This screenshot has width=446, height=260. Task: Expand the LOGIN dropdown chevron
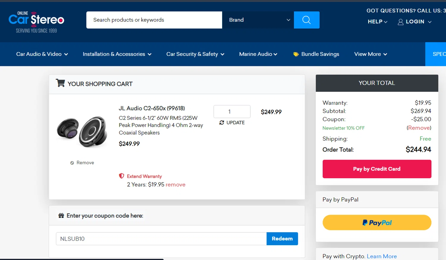click(430, 22)
